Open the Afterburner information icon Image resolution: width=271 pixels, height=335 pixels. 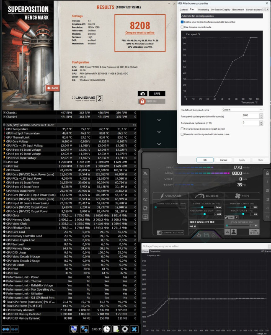tap(145, 191)
